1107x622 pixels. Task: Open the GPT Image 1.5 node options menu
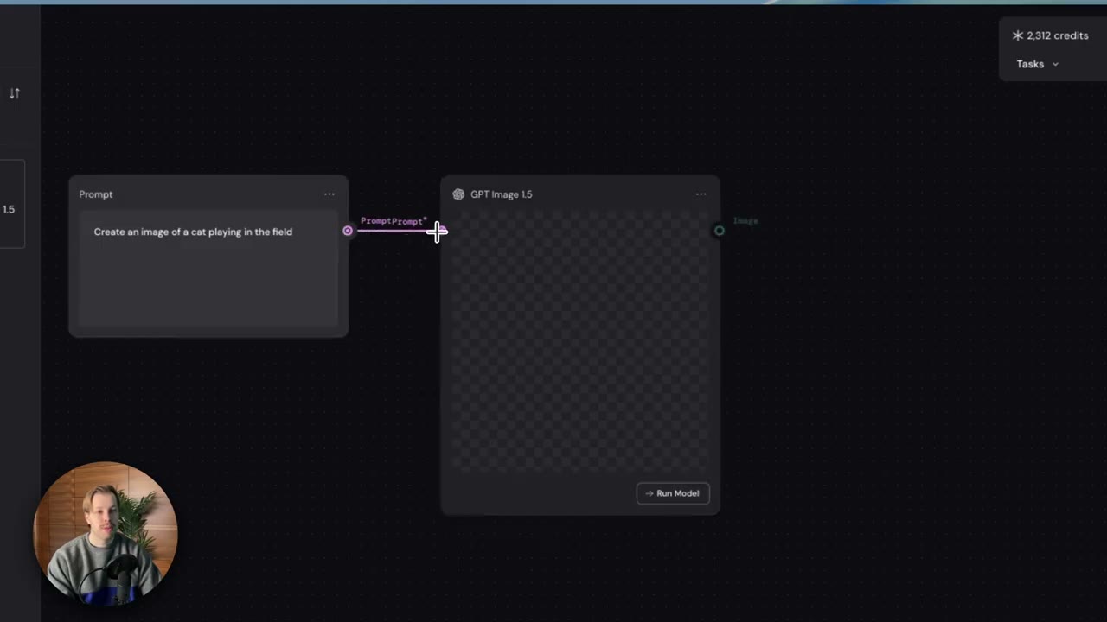[701, 194]
